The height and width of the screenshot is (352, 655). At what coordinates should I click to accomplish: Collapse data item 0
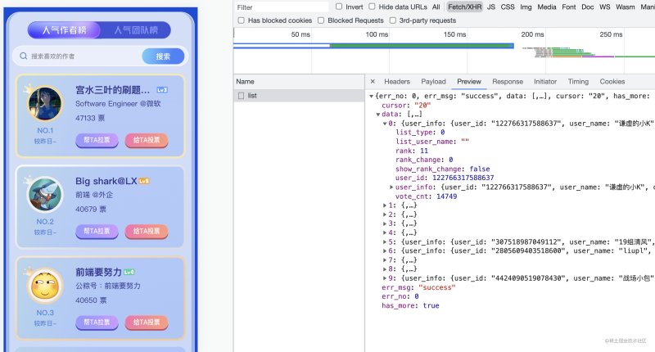(385, 124)
